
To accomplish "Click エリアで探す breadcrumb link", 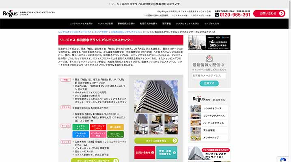I will click(101, 32).
